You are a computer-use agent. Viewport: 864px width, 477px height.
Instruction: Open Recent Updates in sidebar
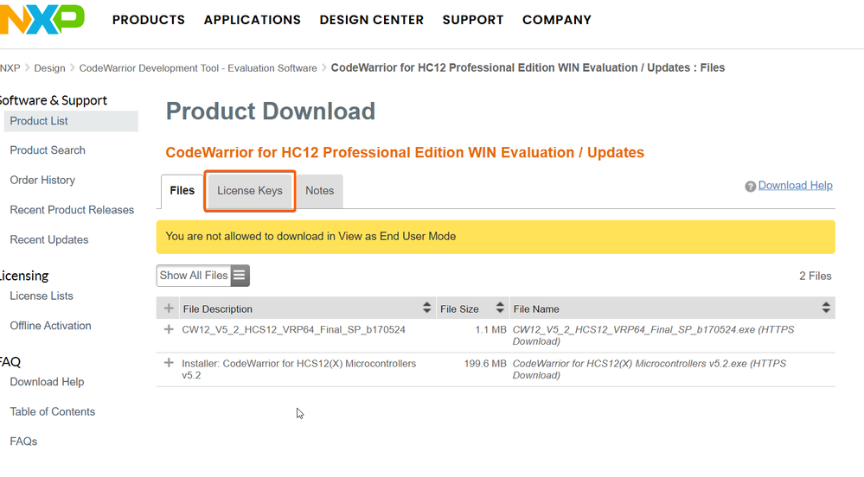click(49, 239)
